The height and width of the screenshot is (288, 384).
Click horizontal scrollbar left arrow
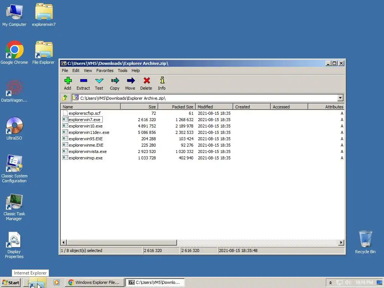[x=63, y=243]
